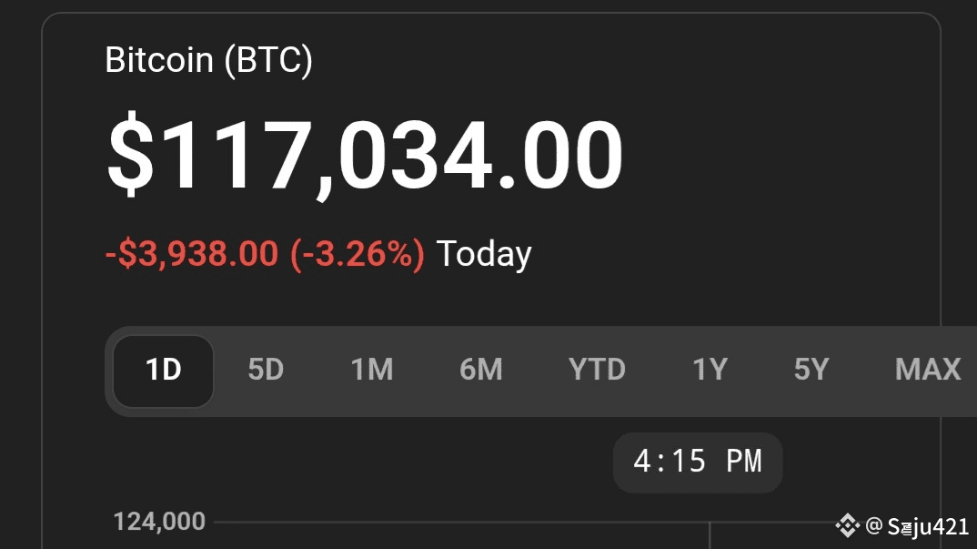This screenshot has height=549, width=977.
Task: Click the red -$3,938.00 change amount
Action: [192, 254]
